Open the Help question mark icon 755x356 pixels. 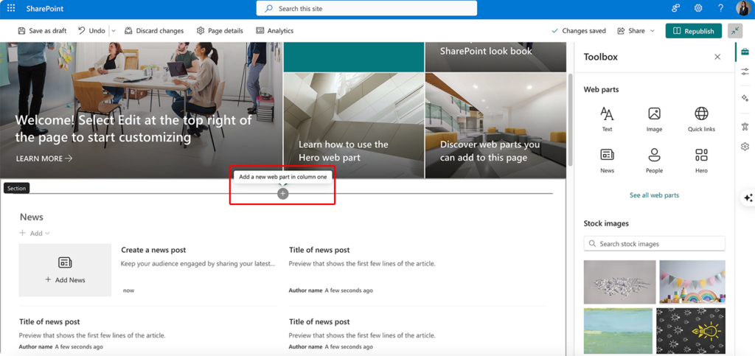tap(720, 8)
